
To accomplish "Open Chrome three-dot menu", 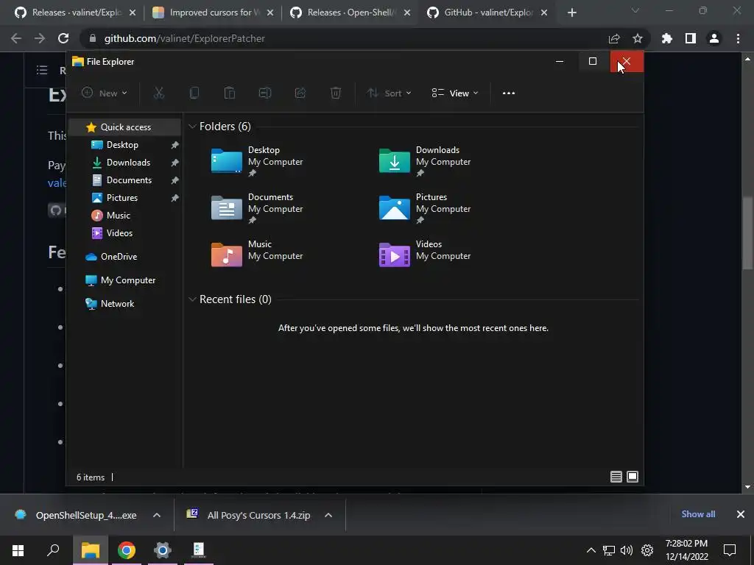I will click(738, 38).
